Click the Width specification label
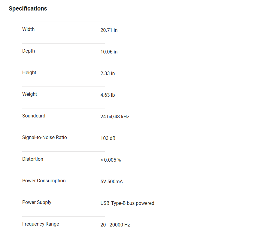Image resolution: width=270 pixels, height=237 pixels. pyautogui.click(x=28, y=29)
